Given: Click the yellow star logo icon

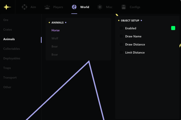Looking at the screenshot, I should coord(7,7).
